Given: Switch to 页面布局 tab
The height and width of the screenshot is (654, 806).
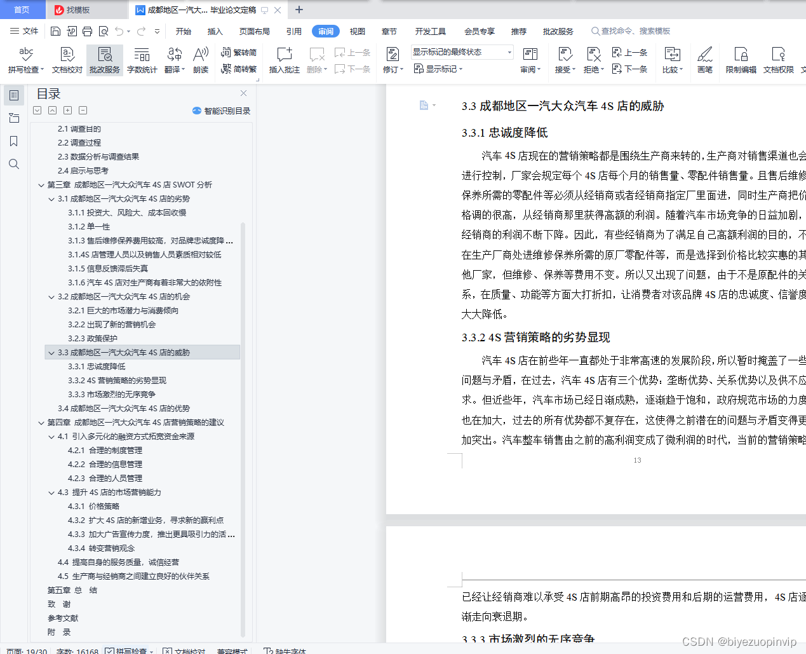Looking at the screenshot, I should click(255, 31).
